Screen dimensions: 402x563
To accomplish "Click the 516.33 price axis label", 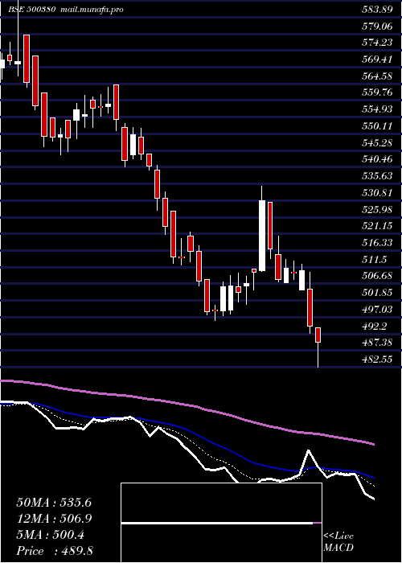I will 376,243.
